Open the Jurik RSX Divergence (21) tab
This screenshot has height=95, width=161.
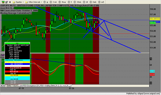[x=45, y=85]
